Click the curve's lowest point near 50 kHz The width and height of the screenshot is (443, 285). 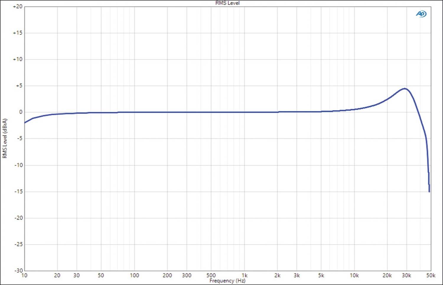coord(429,191)
